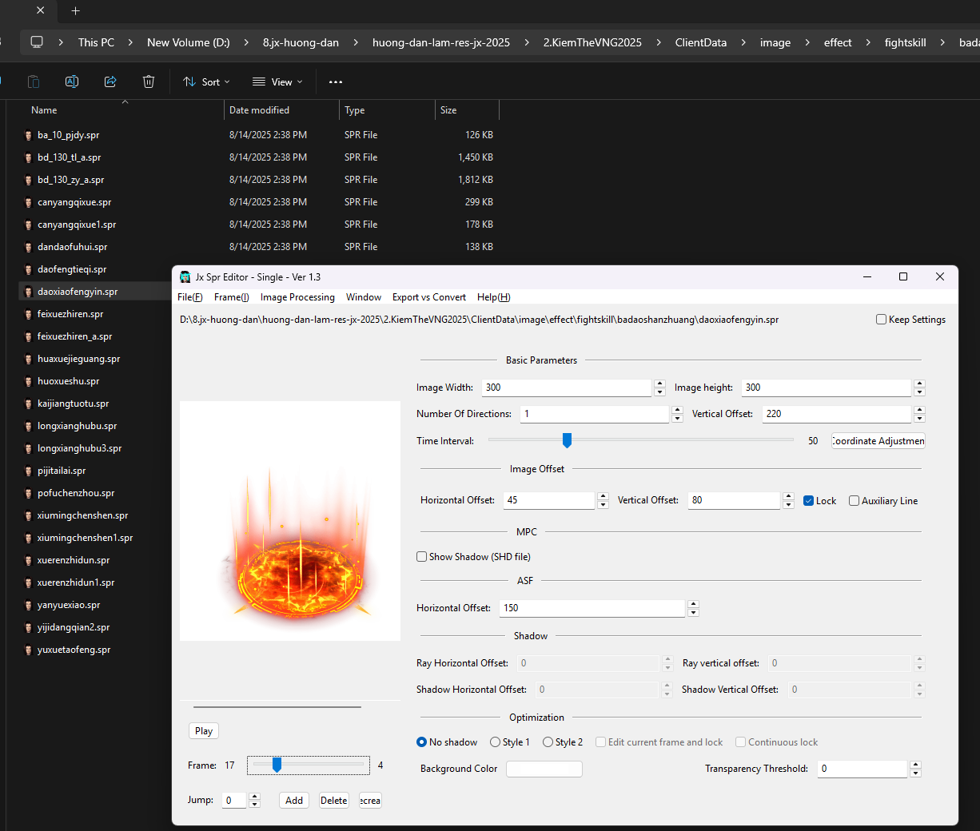Click the Paste clipboard icon in toolbar
The height and width of the screenshot is (831, 980).
click(x=34, y=82)
